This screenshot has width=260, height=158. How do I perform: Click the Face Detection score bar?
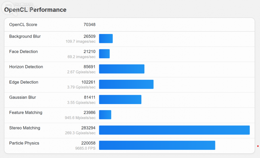point(104,54)
